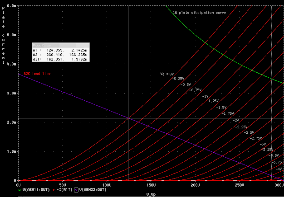Click the '-1.25V' grid curve label
This screenshot has height=197, width=284.
[x=213, y=101]
